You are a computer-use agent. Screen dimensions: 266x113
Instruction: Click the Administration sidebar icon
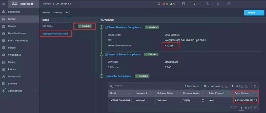(x=3, y=91)
